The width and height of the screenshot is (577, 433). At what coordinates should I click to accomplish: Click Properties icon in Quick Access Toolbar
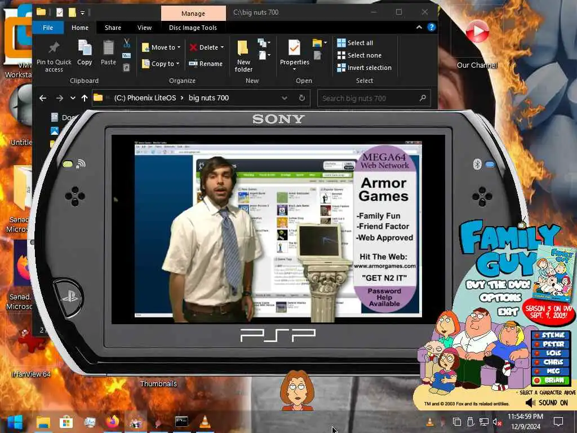pyautogui.click(x=59, y=12)
